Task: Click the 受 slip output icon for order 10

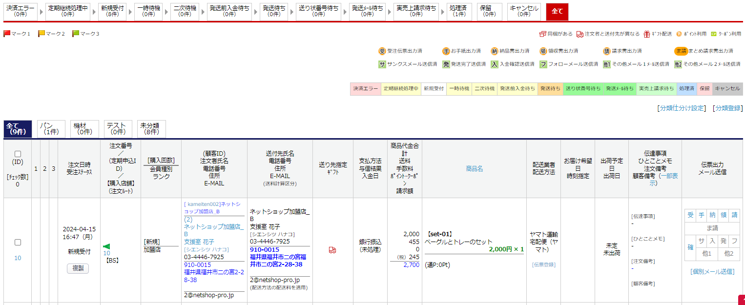Action: (690, 215)
